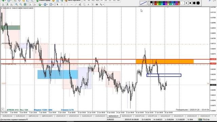The height and width of the screenshot is (122, 217).
Task: Tile chart windows with the grid icon
Action: [25, 4]
